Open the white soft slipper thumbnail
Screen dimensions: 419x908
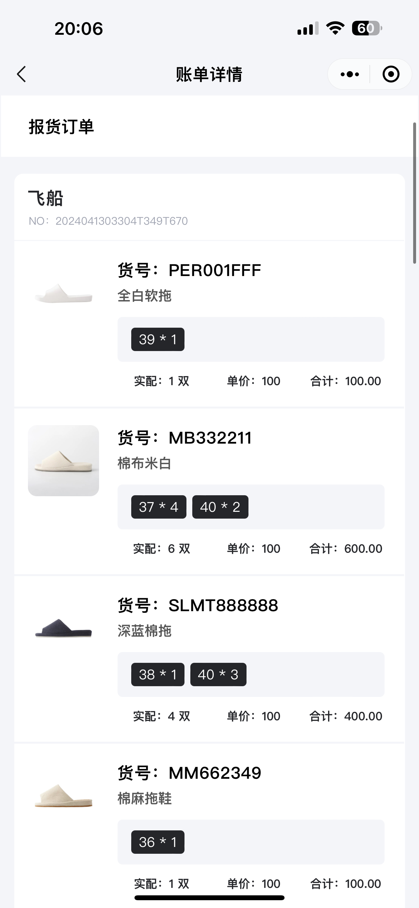point(63,293)
